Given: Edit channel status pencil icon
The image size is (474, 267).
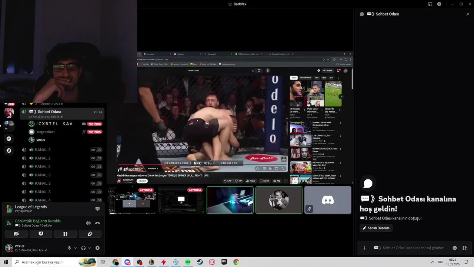Looking at the screenshot, I should coord(62,117).
